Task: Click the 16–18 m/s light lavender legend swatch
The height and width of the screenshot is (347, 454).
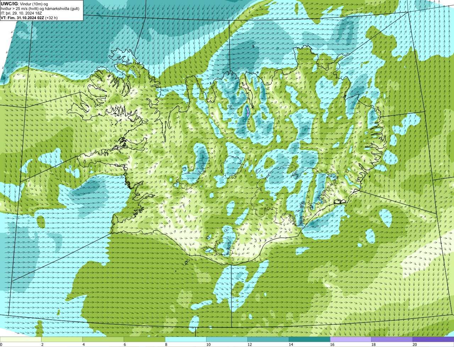Action: (x=351, y=339)
